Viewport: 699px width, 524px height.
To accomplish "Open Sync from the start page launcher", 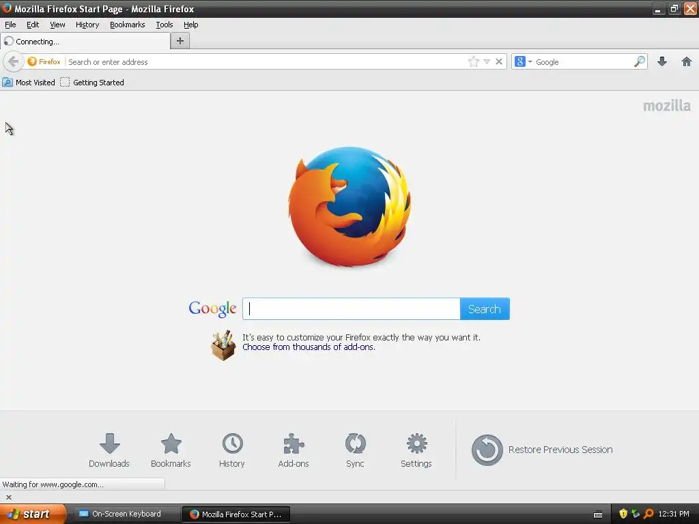I will click(355, 450).
